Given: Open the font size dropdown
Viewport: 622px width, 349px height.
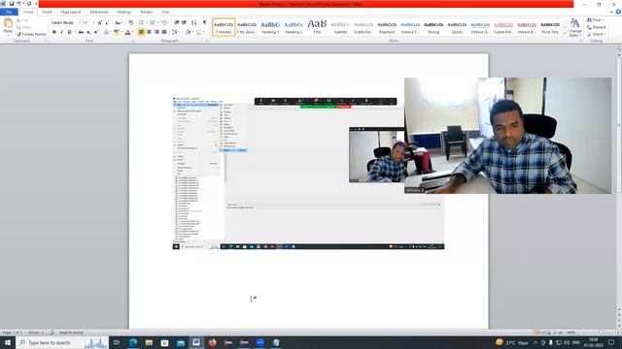Looking at the screenshot, I should pyautogui.click(x=93, y=22).
